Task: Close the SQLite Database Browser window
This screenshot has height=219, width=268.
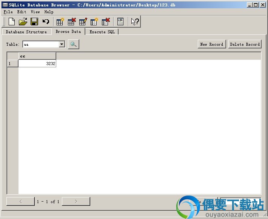Action: 263,5
